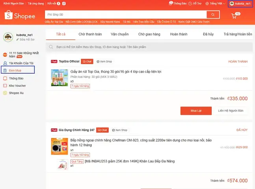
Task: Select the Hoàn thành tab
Action: [179, 34]
